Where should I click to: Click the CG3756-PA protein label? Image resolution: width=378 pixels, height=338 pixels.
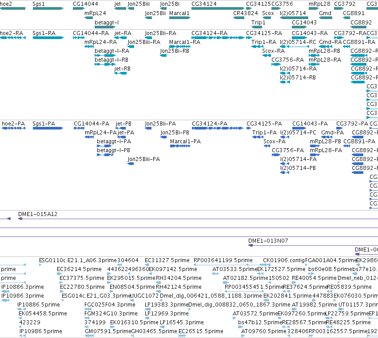click(288, 150)
